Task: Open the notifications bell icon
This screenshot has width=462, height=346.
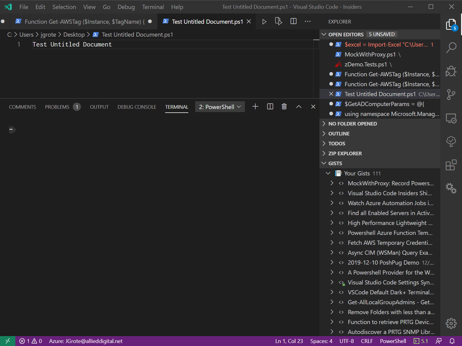Action: click(452, 341)
